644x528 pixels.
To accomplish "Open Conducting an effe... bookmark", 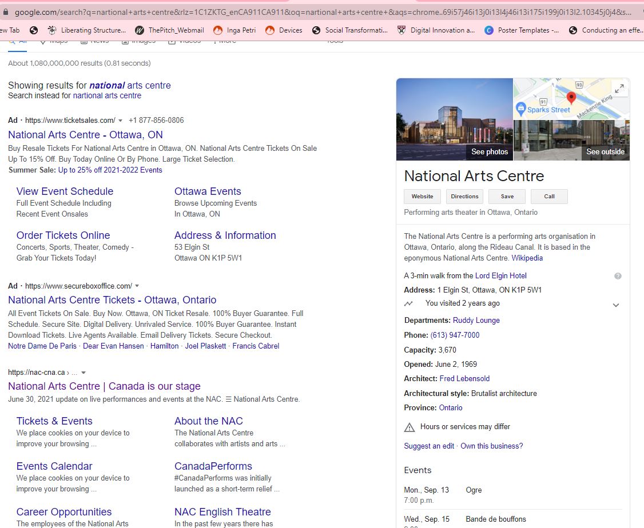I will [605, 30].
